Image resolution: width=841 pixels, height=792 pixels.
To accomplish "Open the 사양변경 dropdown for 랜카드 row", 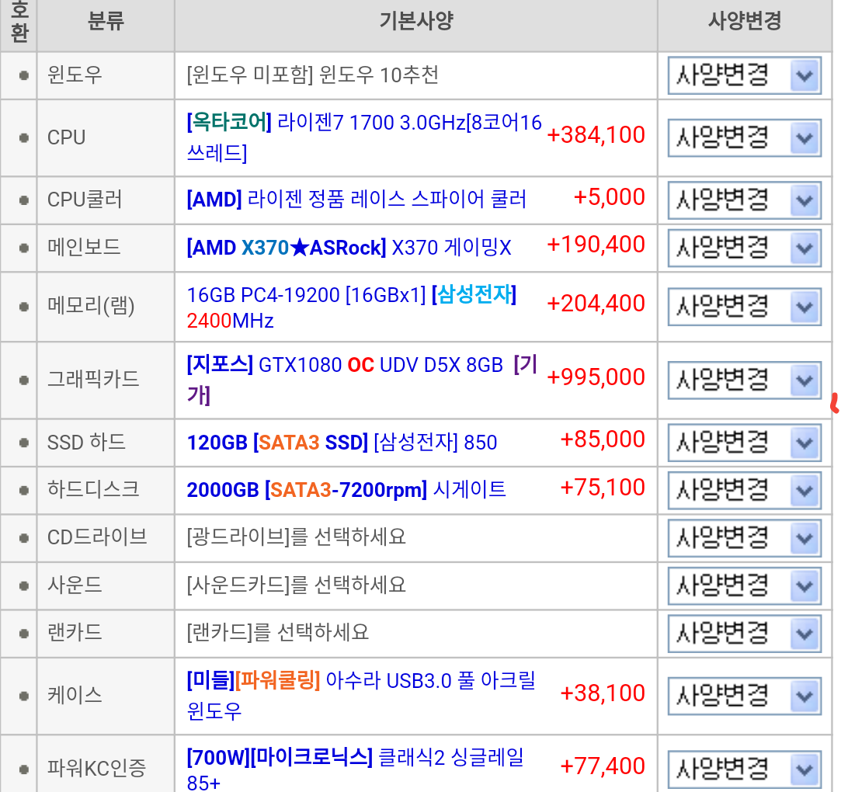I will [x=744, y=634].
